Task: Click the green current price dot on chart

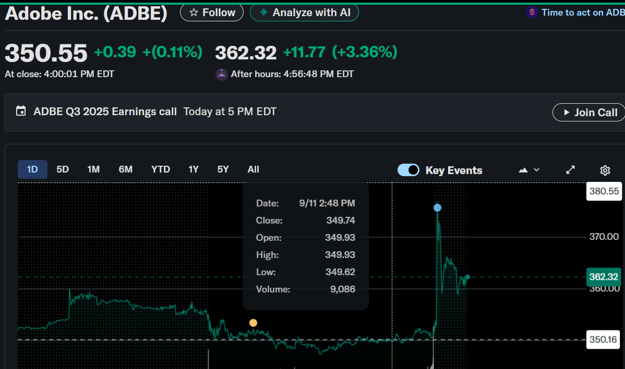Action: (467, 277)
